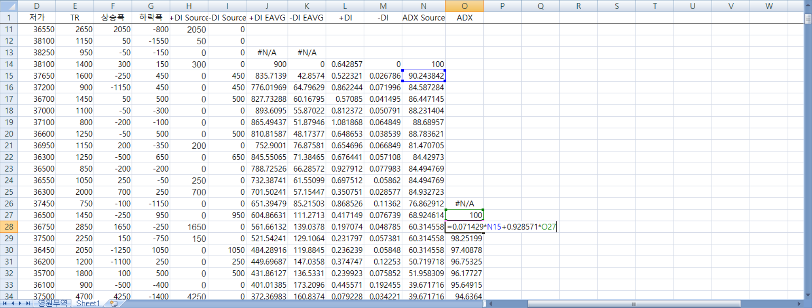Click the 1050 value in -DI Source column
The image size is (812, 308).
pos(227,250)
